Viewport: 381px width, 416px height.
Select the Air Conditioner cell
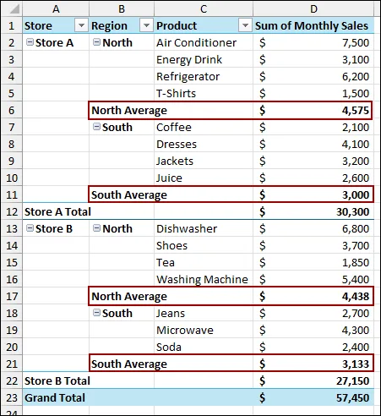[204, 42]
